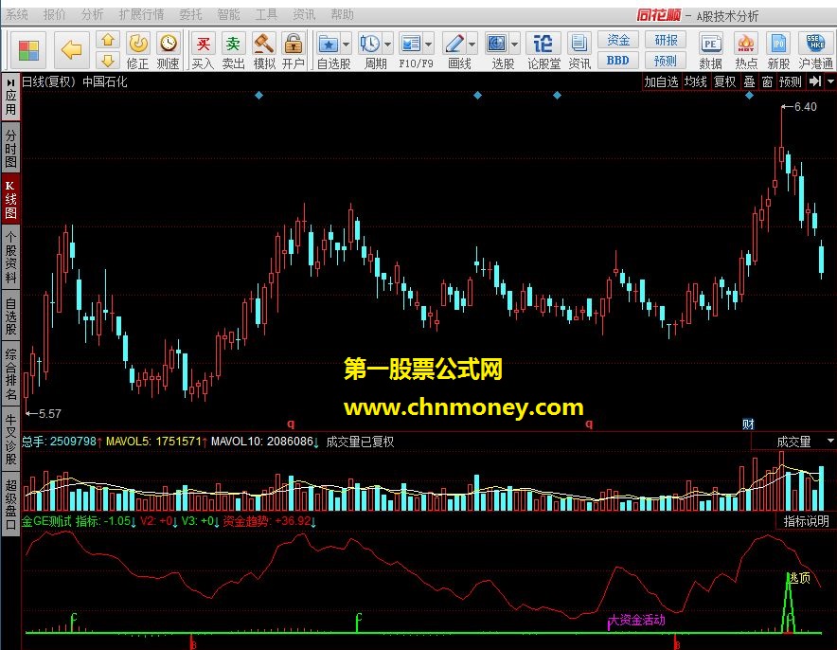Open the 数据 PE icon
The width and height of the screenshot is (837, 650).
(x=711, y=44)
